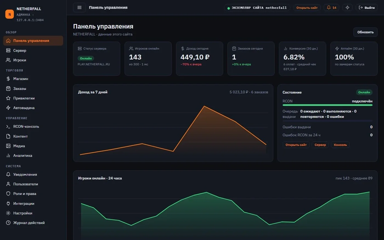Open notifications bell showing 14
384x240 pixels.
pos(332,8)
